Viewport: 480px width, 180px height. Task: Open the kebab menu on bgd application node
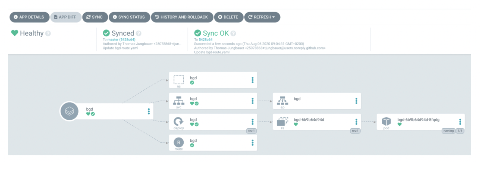[149, 111]
